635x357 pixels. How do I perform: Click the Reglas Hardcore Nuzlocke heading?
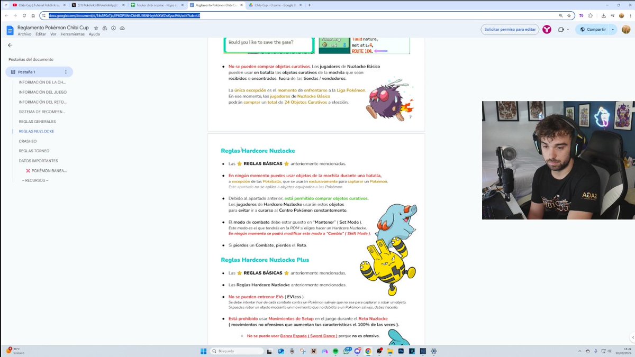click(x=258, y=151)
